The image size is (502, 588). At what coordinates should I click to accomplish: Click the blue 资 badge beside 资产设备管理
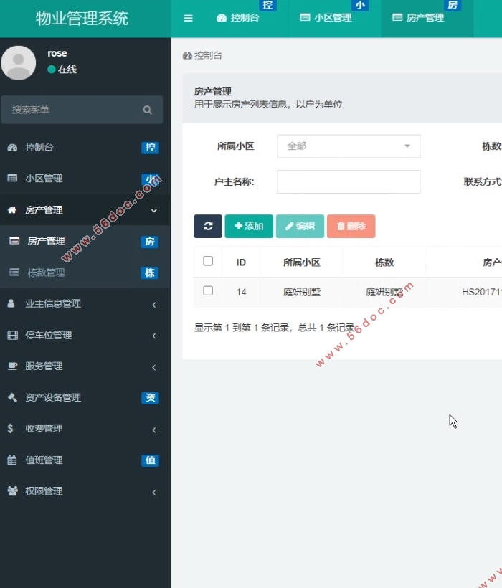(x=150, y=398)
